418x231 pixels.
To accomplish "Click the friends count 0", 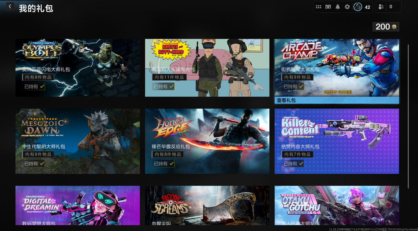I will click(x=391, y=7).
